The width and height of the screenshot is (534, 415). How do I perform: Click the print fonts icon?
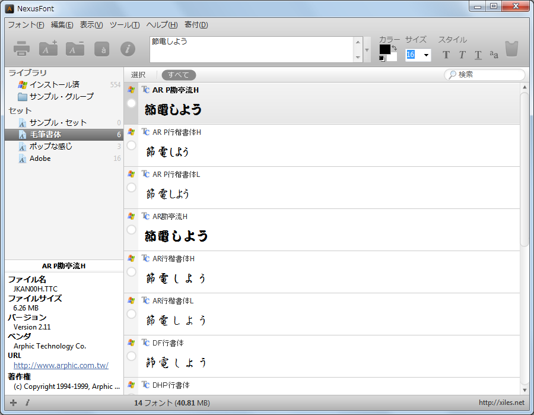tap(21, 48)
